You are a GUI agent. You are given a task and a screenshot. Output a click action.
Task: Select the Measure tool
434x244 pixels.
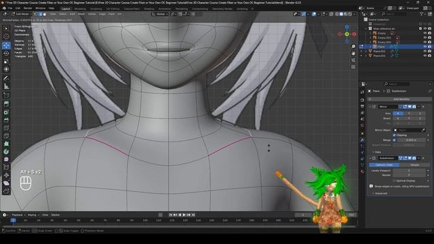[x=6, y=86]
